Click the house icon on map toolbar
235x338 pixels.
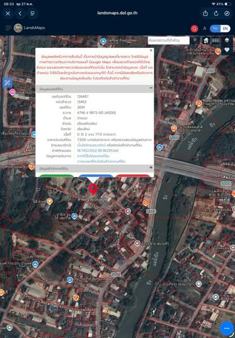[x=206, y=41]
